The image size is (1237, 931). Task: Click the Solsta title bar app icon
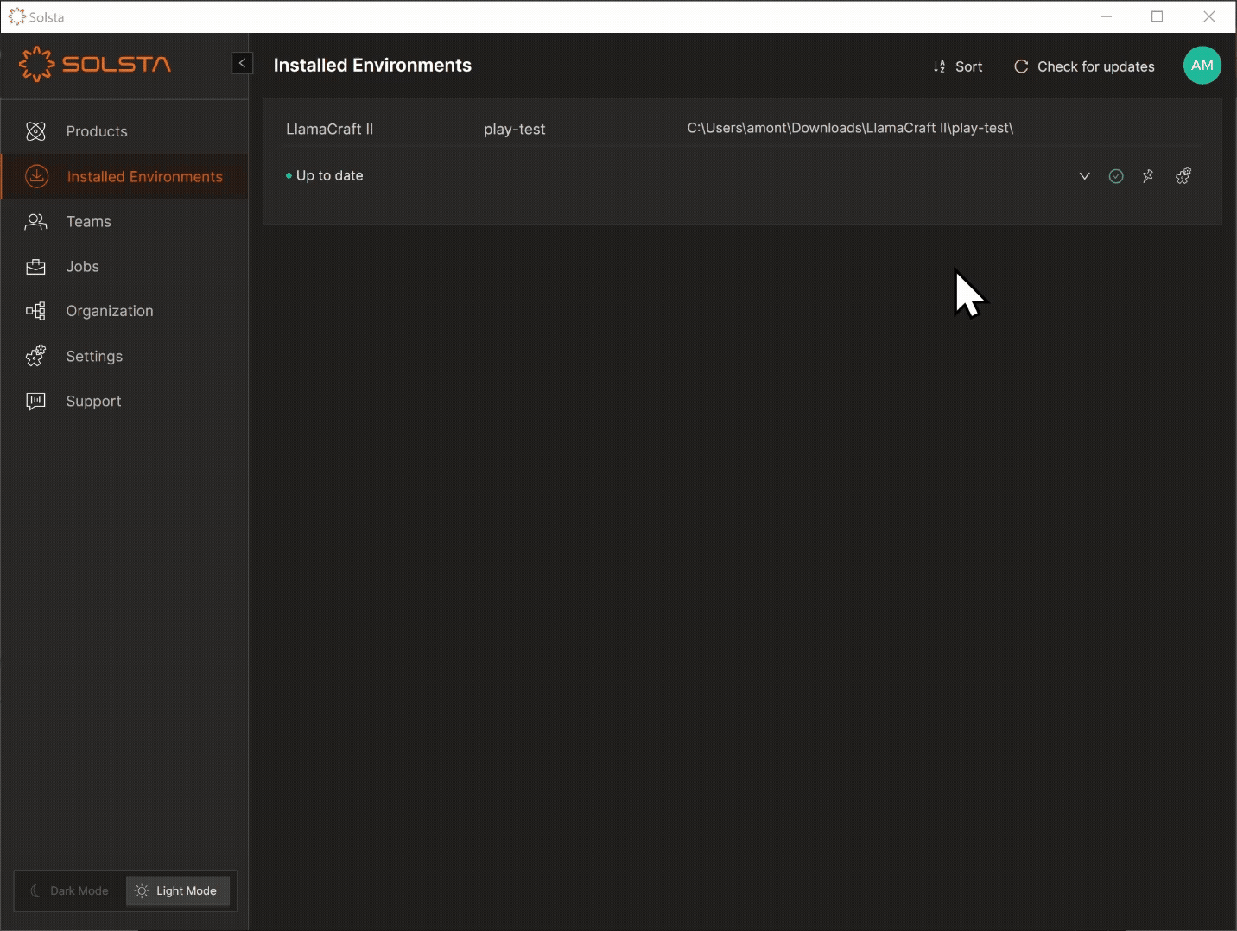coord(16,16)
